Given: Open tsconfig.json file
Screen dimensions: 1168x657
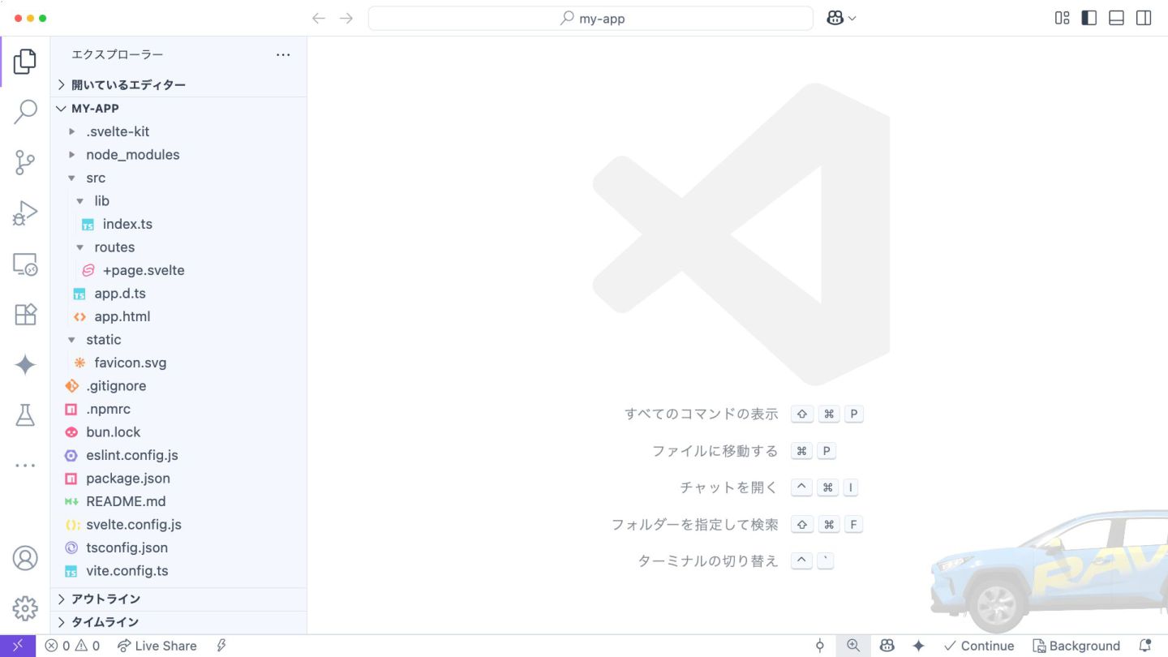Looking at the screenshot, I should pos(178,547).
